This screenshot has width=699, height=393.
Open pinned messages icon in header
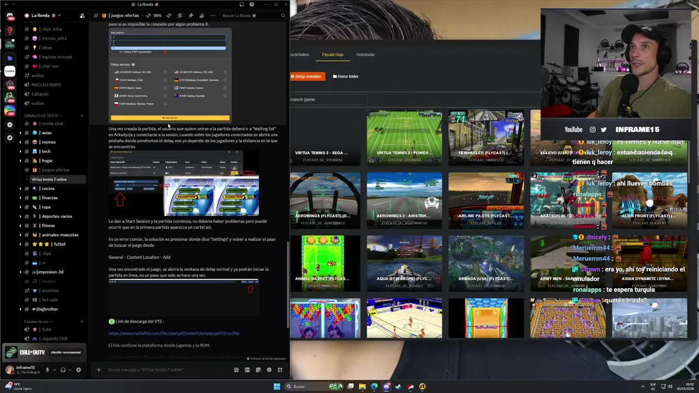(191, 15)
